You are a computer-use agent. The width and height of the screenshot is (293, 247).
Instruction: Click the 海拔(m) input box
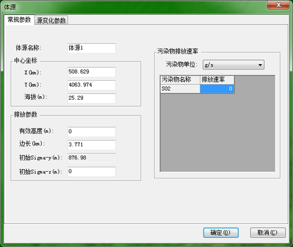pyautogui.click(x=91, y=98)
